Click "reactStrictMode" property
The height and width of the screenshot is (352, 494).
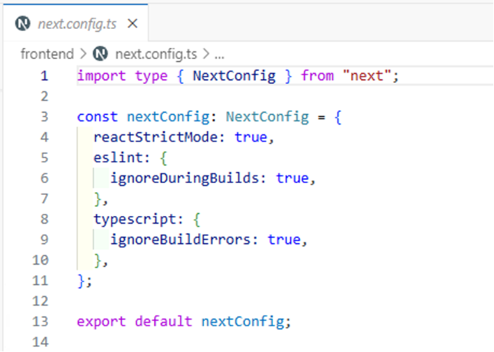point(156,137)
